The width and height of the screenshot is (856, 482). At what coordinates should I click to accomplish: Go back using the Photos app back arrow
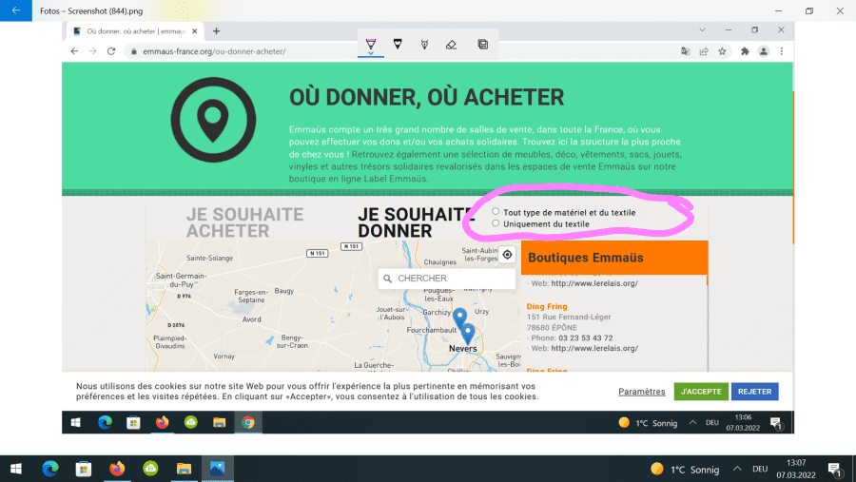click(16, 10)
